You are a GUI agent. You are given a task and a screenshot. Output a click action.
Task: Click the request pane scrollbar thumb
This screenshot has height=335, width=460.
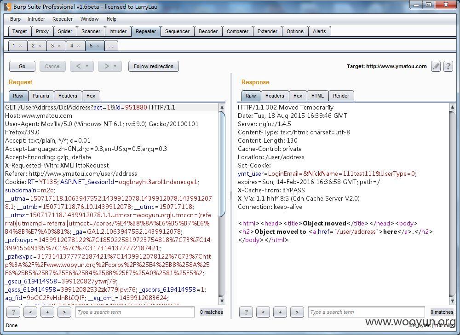[x=222, y=164]
